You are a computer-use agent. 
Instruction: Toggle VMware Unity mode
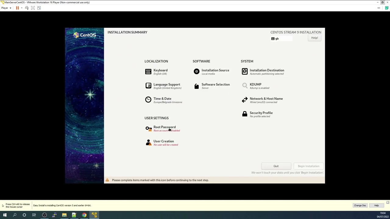pos(39,8)
